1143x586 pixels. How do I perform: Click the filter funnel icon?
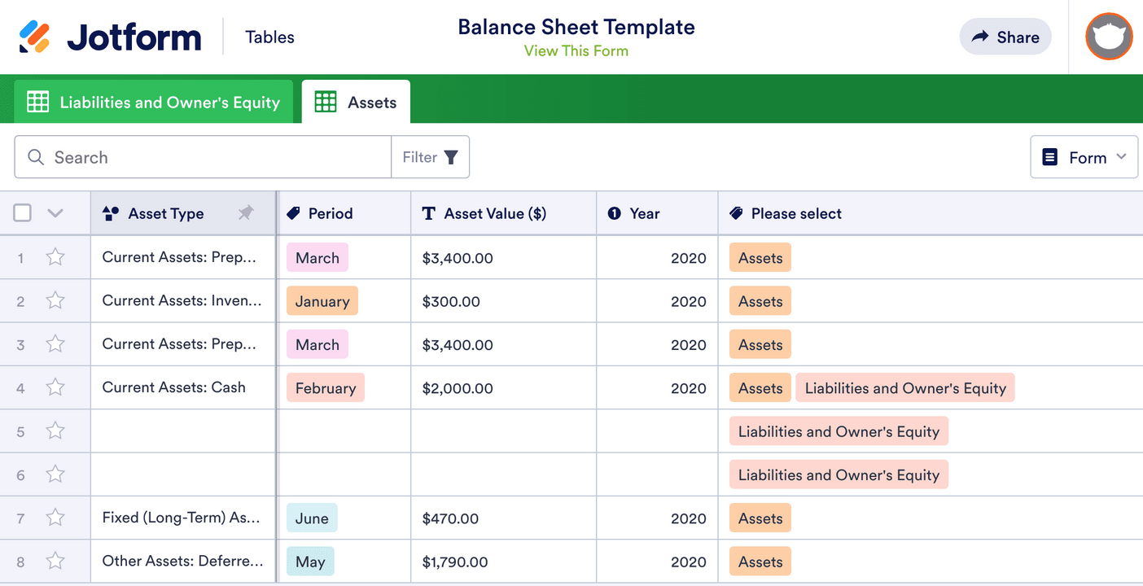tap(451, 157)
